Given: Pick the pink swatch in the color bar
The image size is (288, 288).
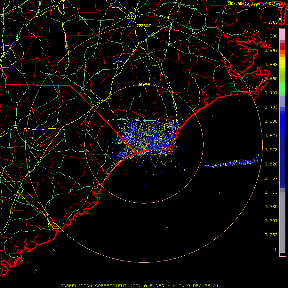Looking at the screenshot, I should 283,34.
